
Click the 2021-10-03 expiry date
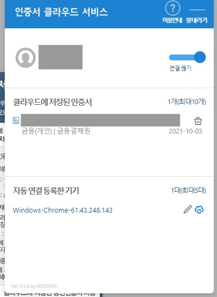click(186, 131)
